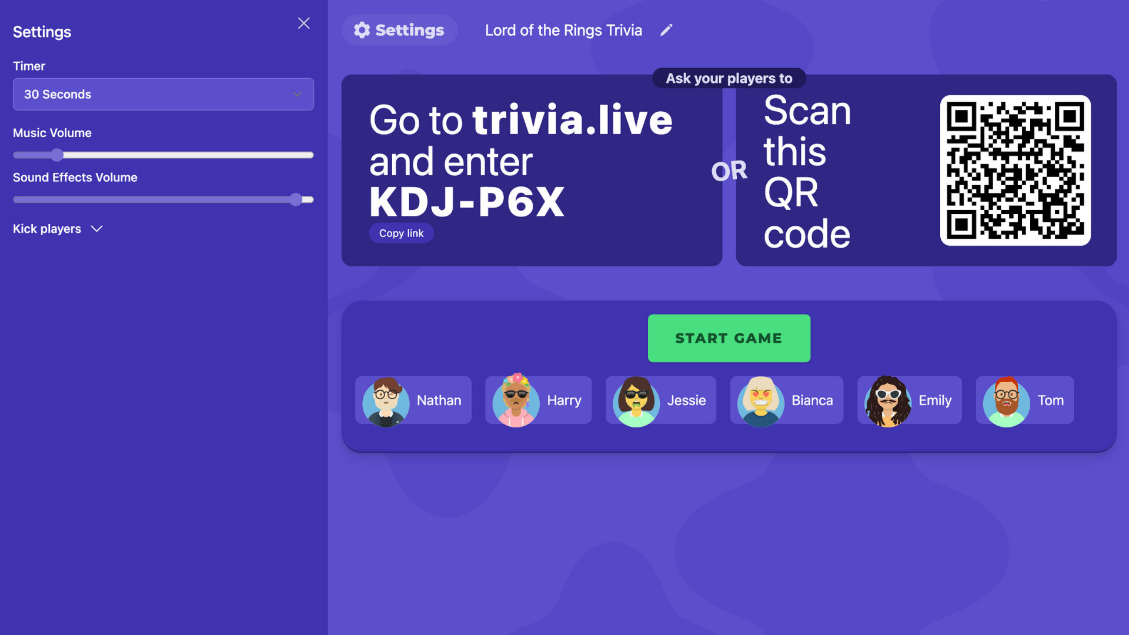Screen dimensions: 1129x635
Task: Click Jessie's player avatar icon
Action: [x=636, y=400]
